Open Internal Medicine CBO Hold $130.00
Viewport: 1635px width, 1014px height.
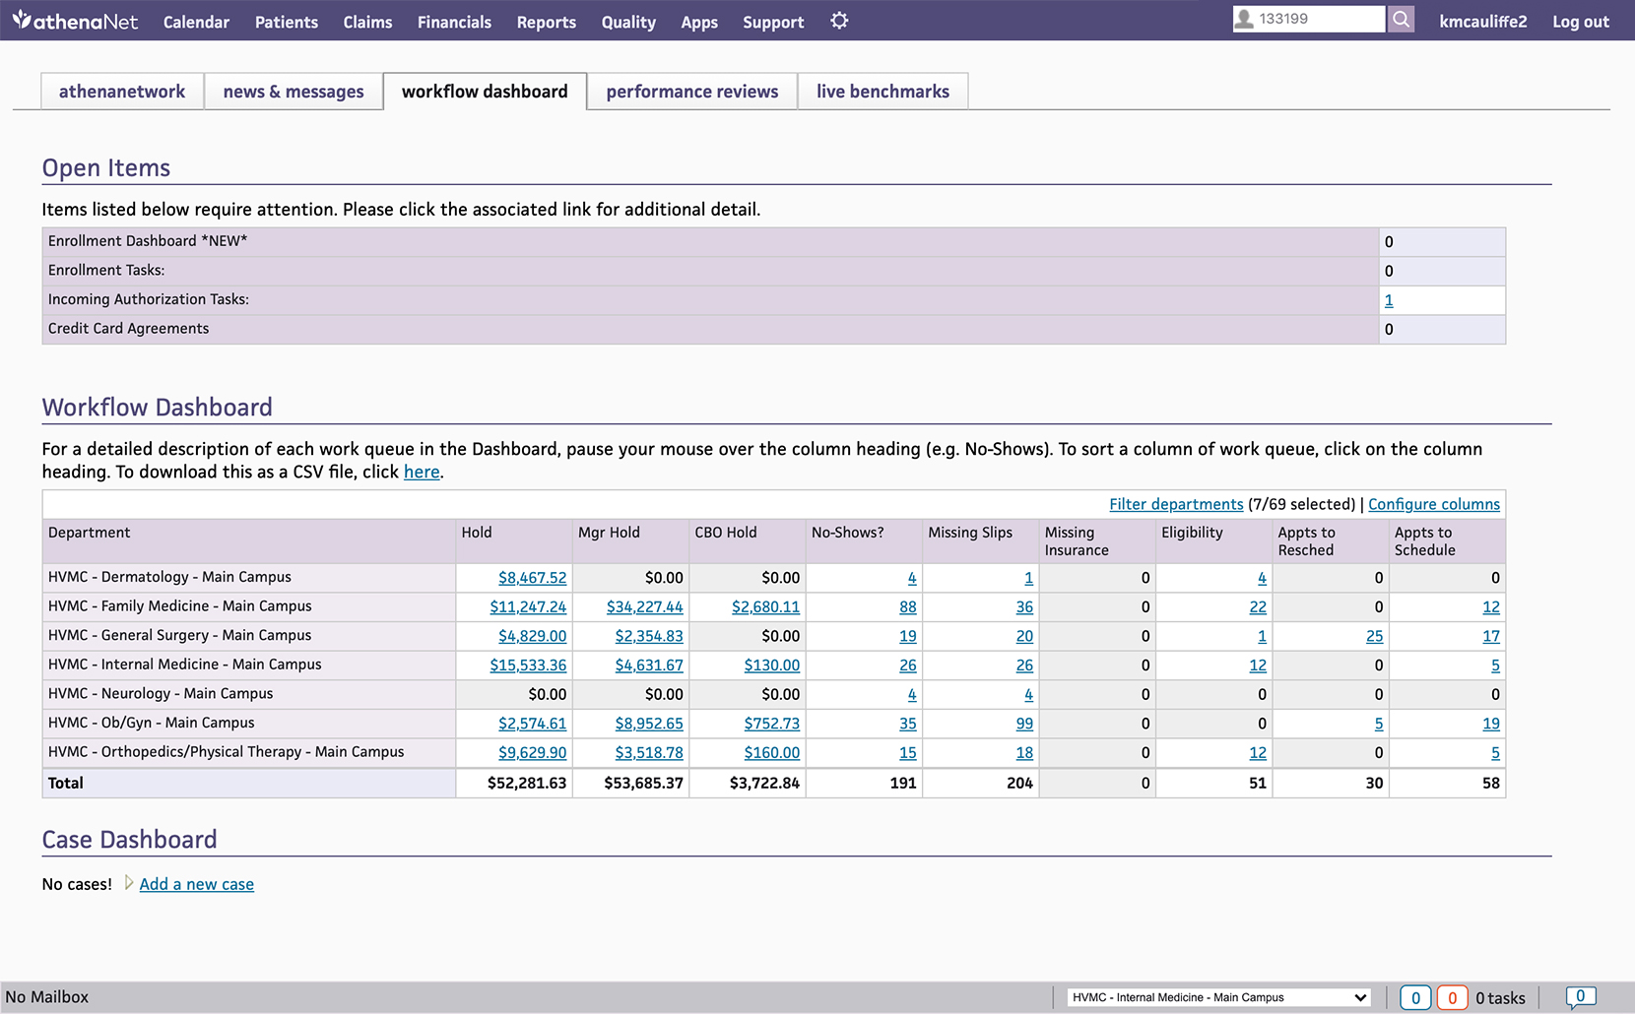coord(772,665)
